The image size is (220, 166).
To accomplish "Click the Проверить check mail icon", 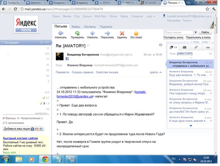I will click(77, 34).
